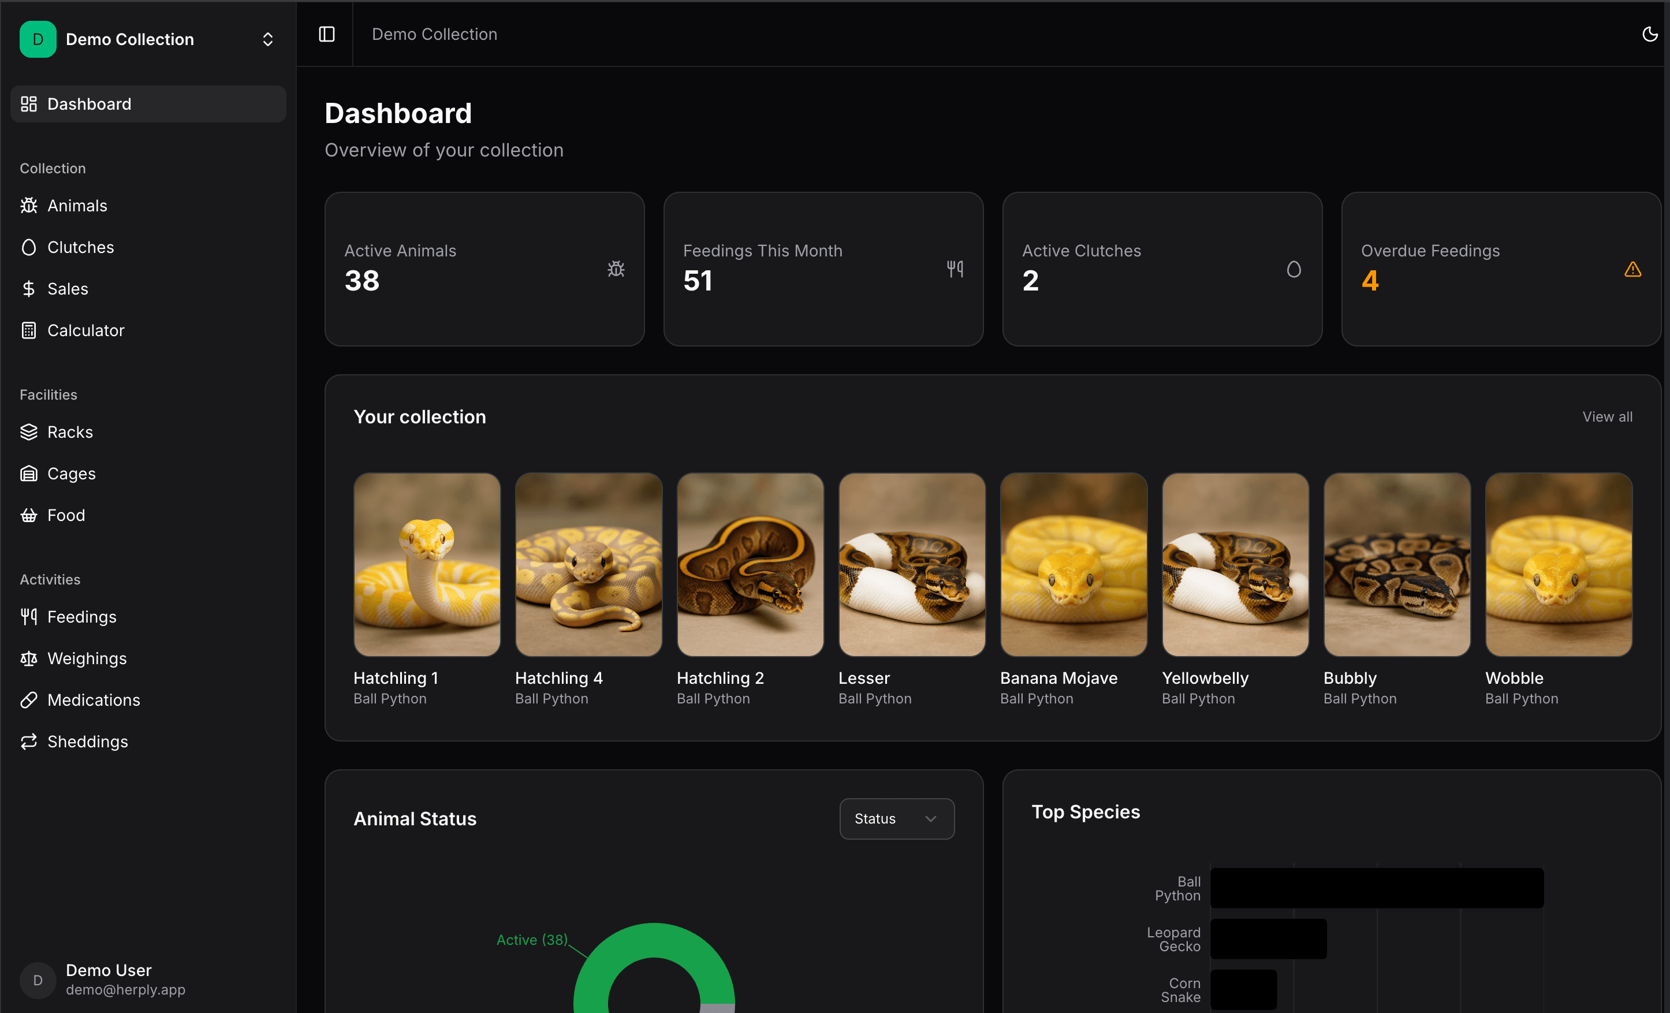Open the Demo User account entry
The image size is (1670, 1013).
click(x=148, y=980)
